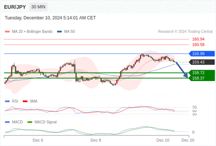
Task: Select the MACD Signal legend label
Action: (x=45, y=122)
